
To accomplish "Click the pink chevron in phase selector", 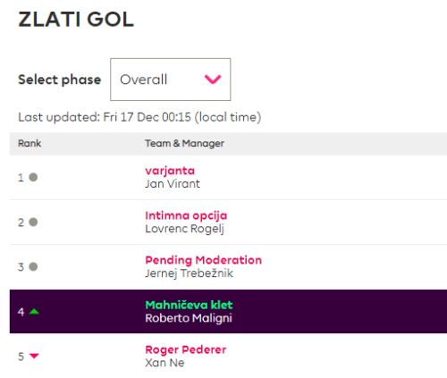I will coord(213,80).
